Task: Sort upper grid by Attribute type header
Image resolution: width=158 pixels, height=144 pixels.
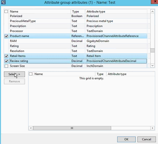Action: (116, 11)
